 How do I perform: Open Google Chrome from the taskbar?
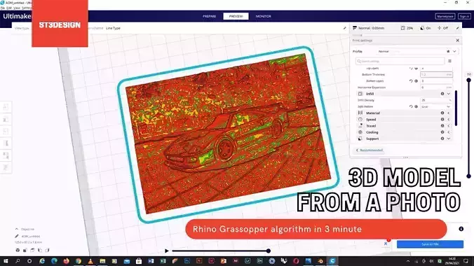(x=79, y=261)
